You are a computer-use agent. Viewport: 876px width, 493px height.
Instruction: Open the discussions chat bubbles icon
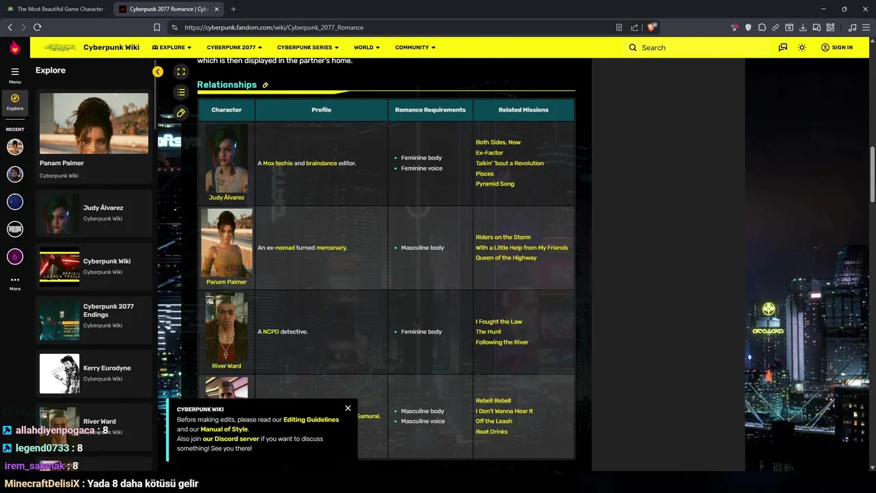[x=782, y=47]
